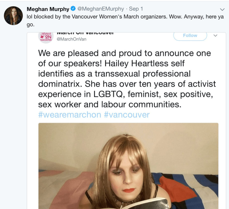Image resolution: width=229 pixels, height=209 pixels.
Task: Open the caret menu on Meghan's tweet
Action: pyautogui.click(x=222, y=9)
